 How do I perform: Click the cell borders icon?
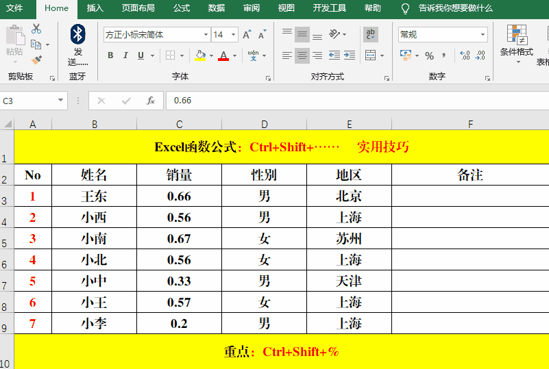170,55
